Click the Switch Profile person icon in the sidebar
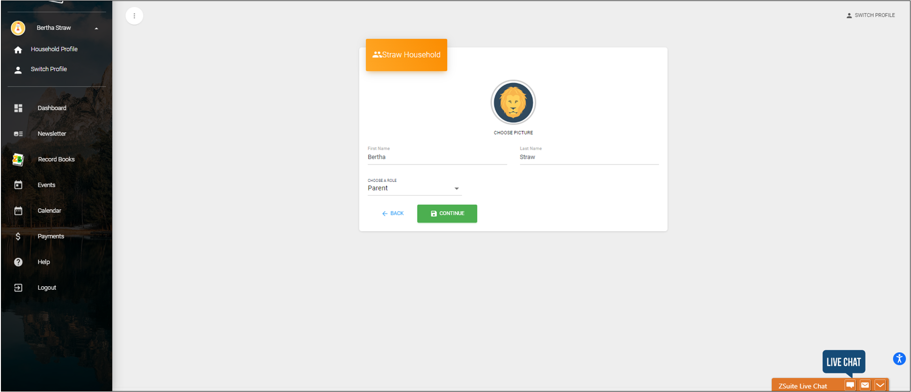 click(18, 70)
